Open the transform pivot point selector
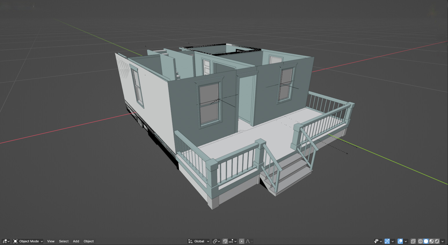Image resolution: width=448 pixels, height=245 pixels. [x=216, y=241]
